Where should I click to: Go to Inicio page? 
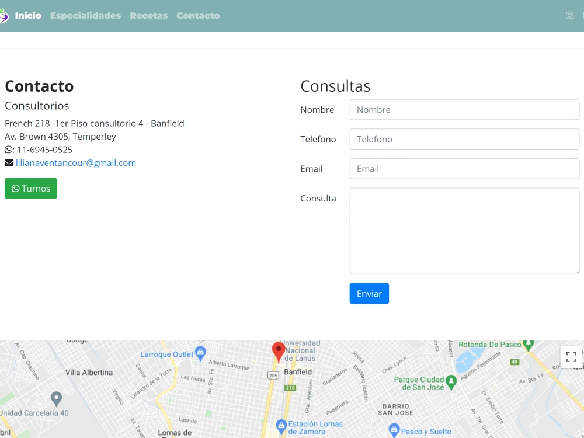(x=28, y=16)
